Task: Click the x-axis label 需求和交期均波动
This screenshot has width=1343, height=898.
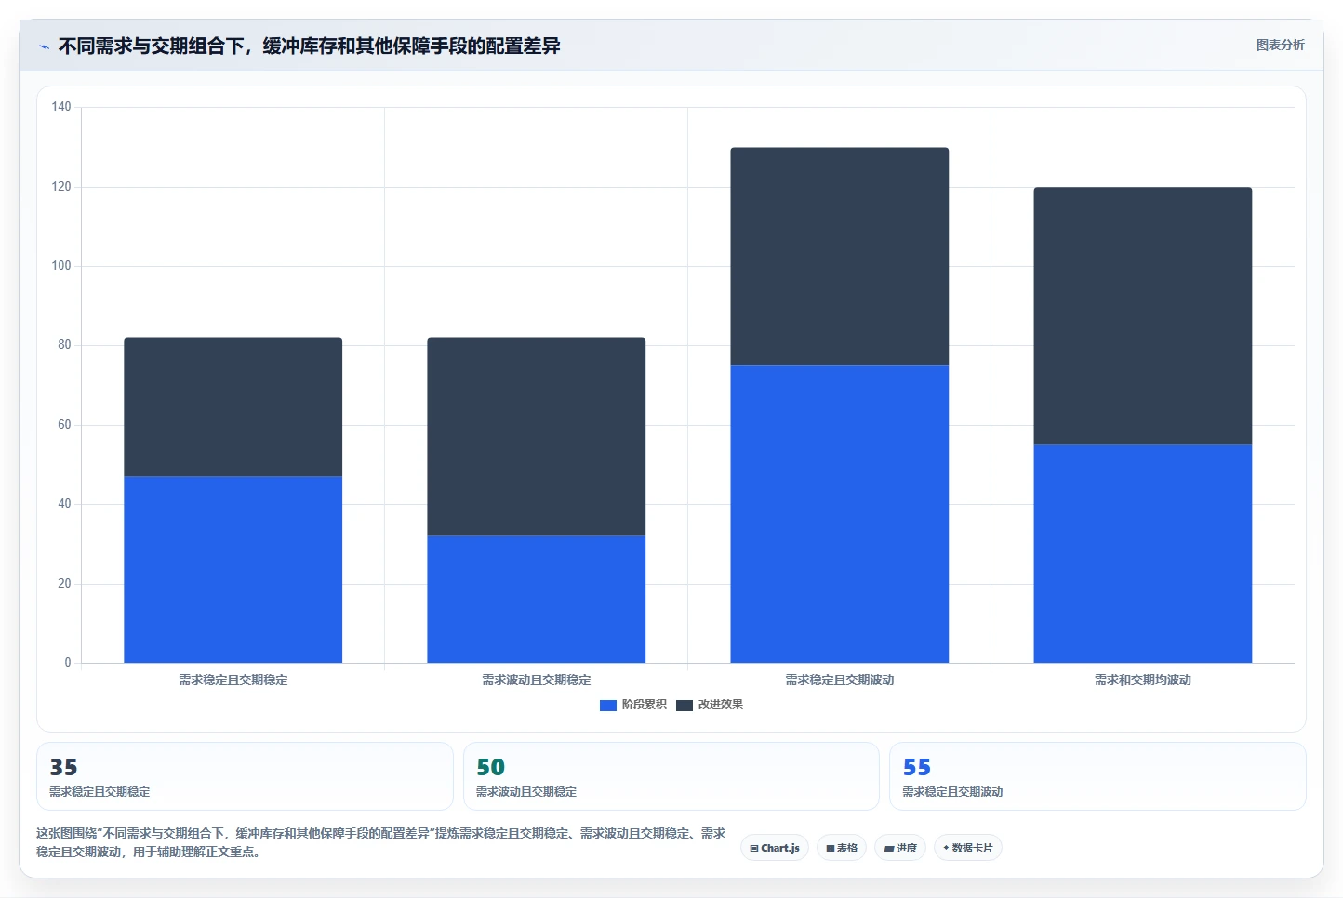Action: click(x=1143, y=680)
